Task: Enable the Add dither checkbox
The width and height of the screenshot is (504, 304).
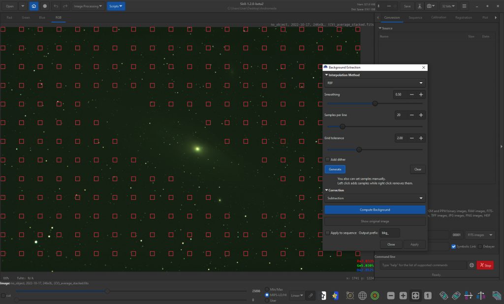Action: pos(327,159)
